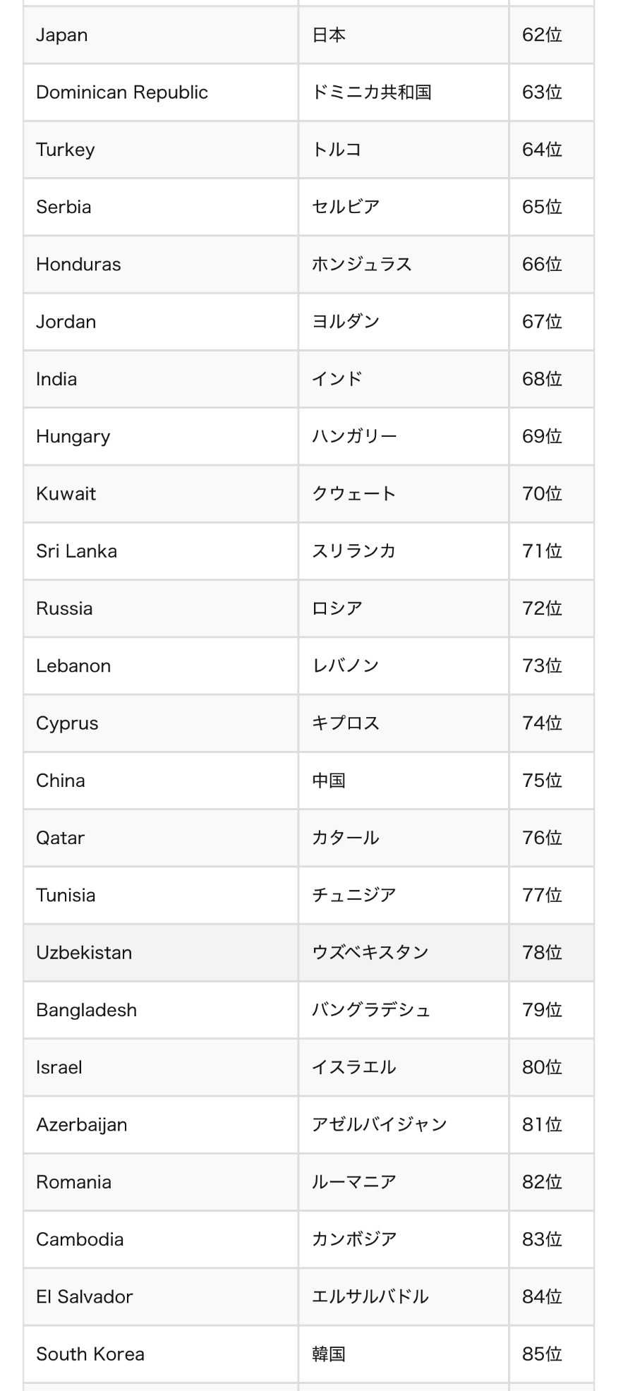Click the 76位 rank for Qatar
The image size is (635, 1391).
coord(542,838)
